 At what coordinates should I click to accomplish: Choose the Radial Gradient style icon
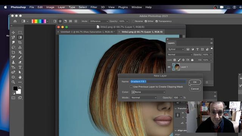tap(60, 21)
